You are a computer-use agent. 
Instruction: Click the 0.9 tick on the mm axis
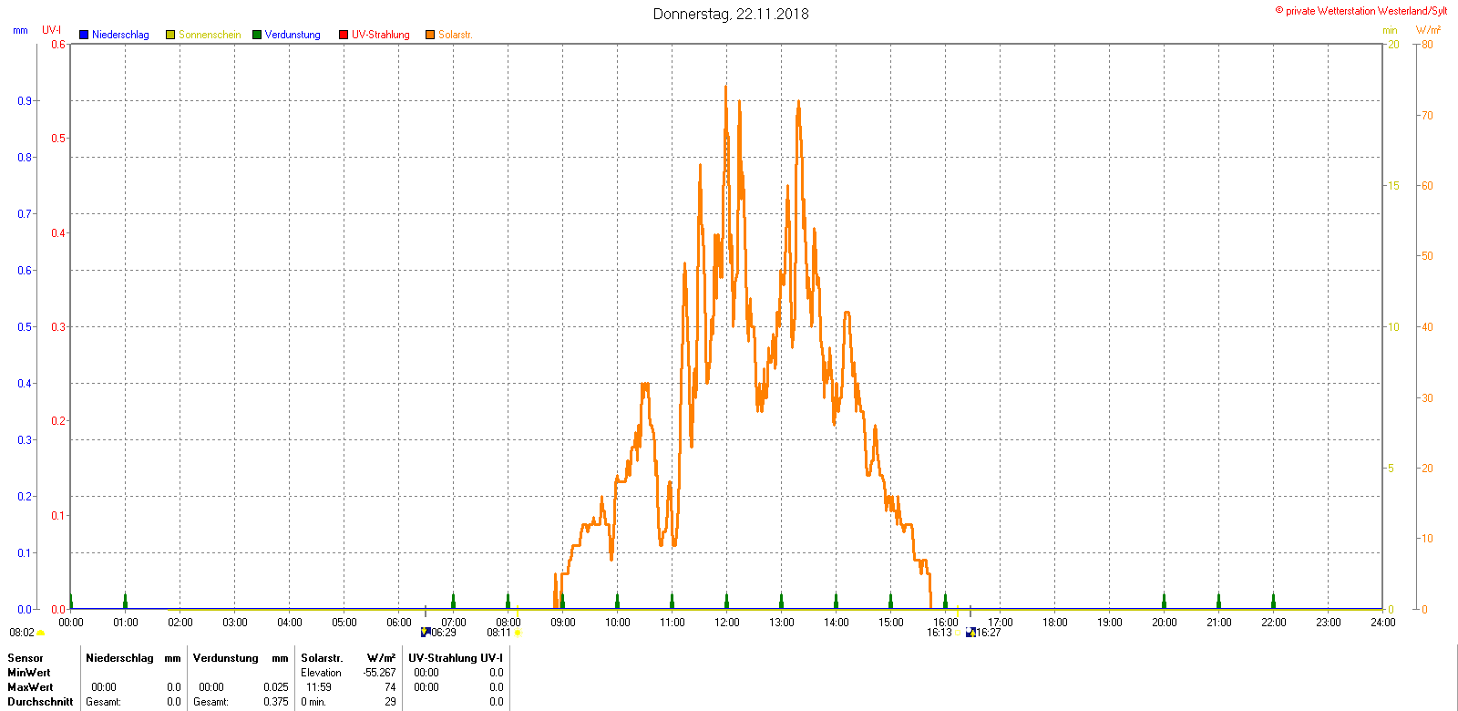pos(25,101)
